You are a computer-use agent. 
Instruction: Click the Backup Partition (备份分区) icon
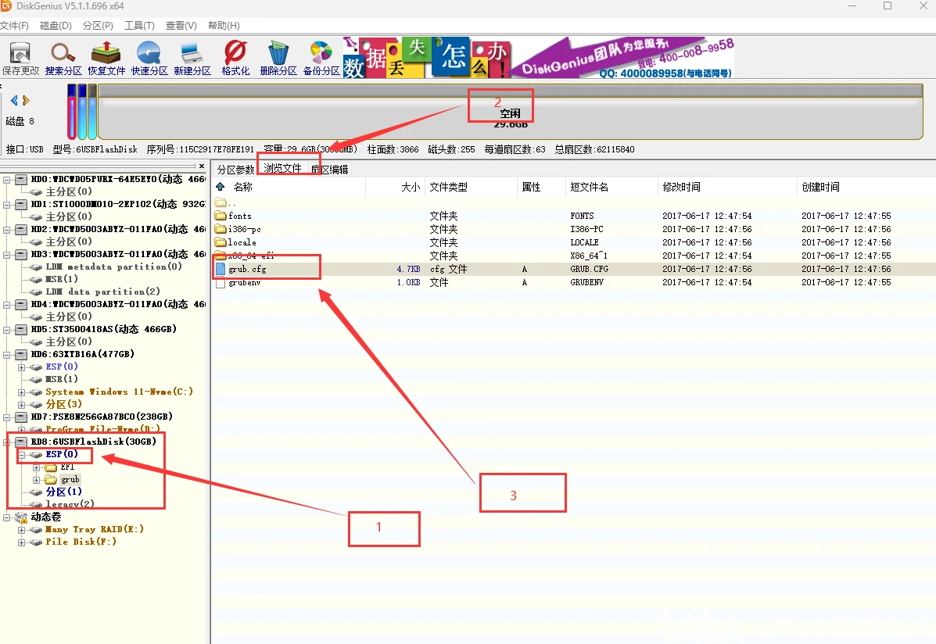pos(321,59)
